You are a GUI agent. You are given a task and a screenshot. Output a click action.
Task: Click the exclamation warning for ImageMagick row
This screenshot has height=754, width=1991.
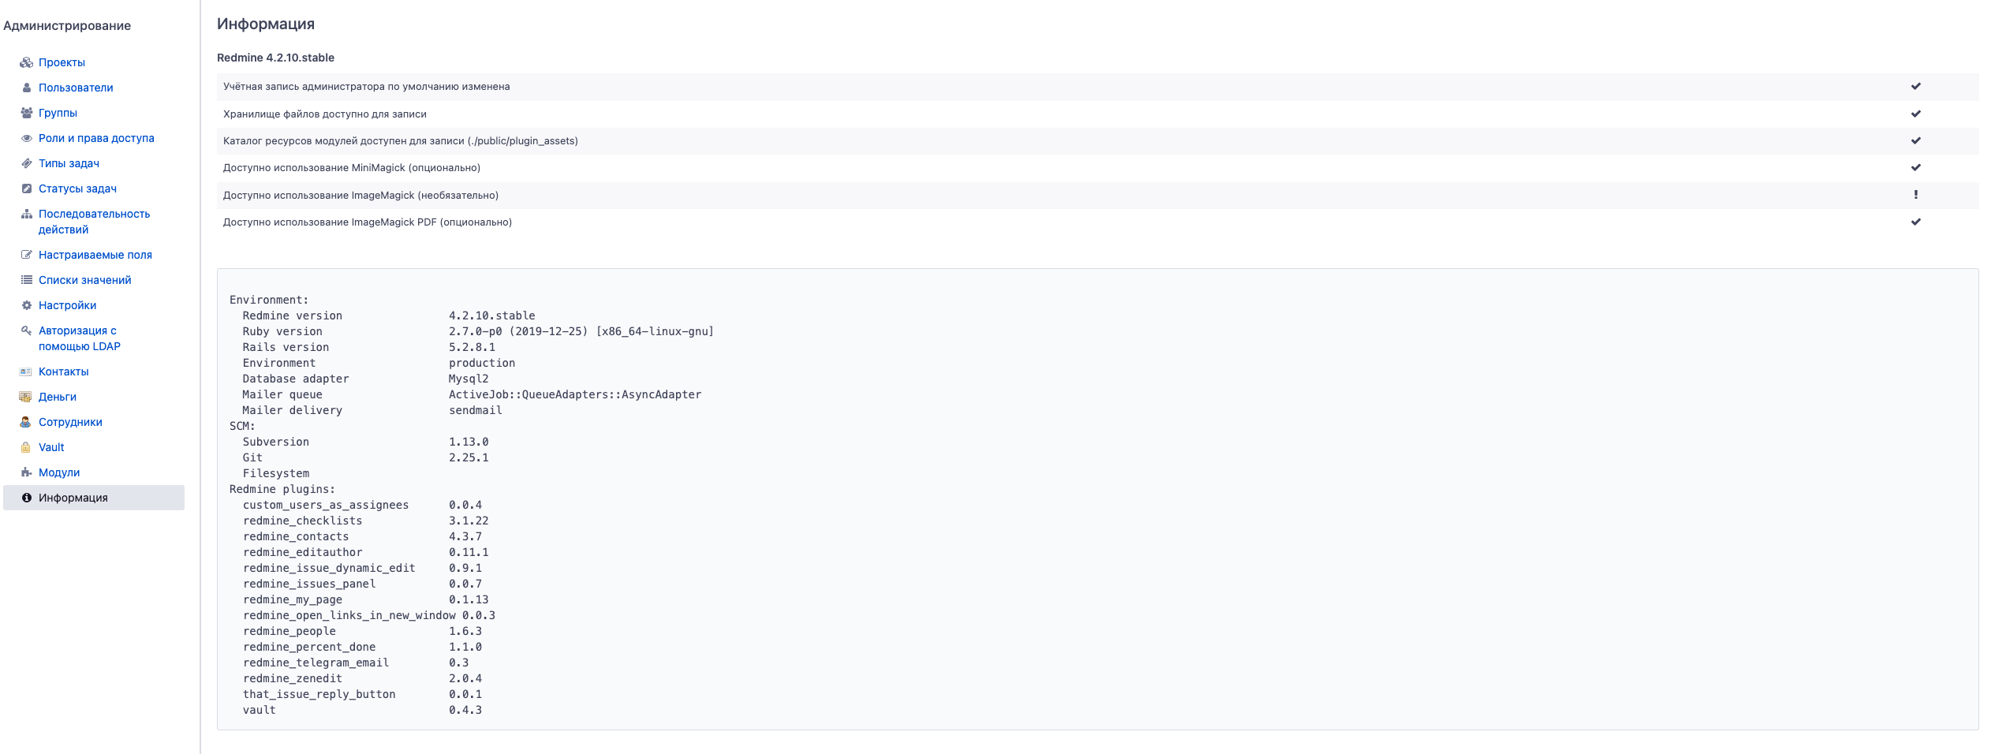tap(1915, 195)
